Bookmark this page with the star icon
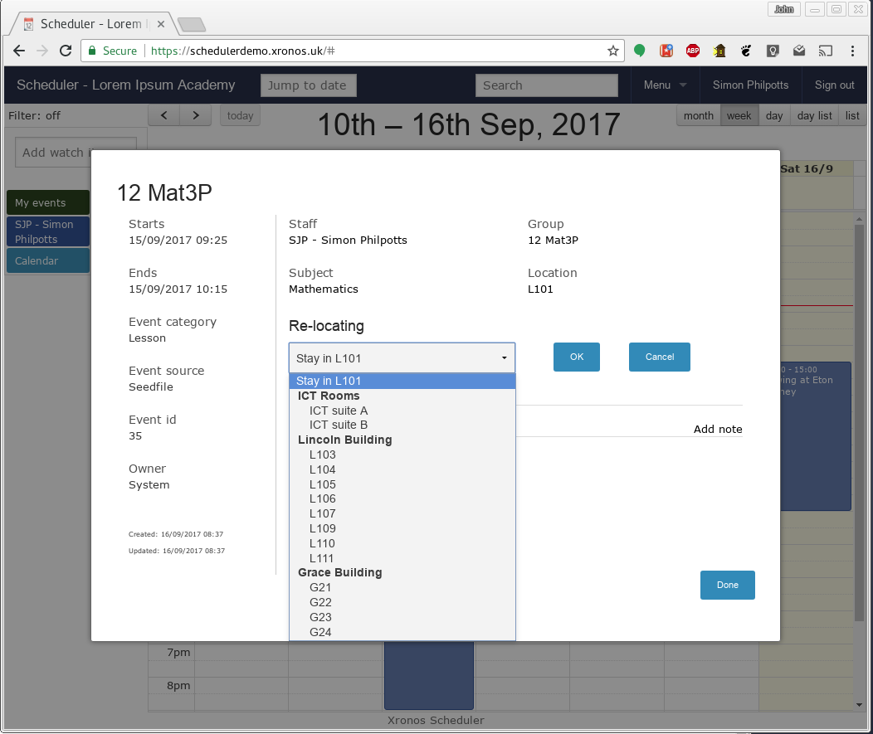Image resolution: width=873 pixels, height=734 pixels. [x=613, y=51]
